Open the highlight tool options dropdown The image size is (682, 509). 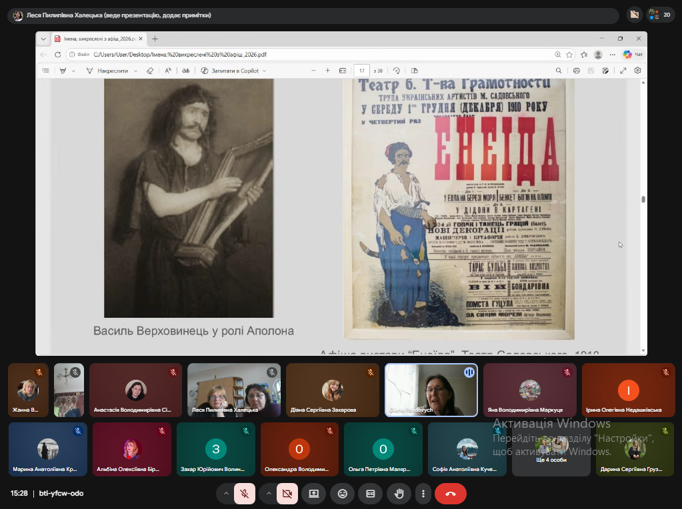pyautogui.click(x=73, y=71)
